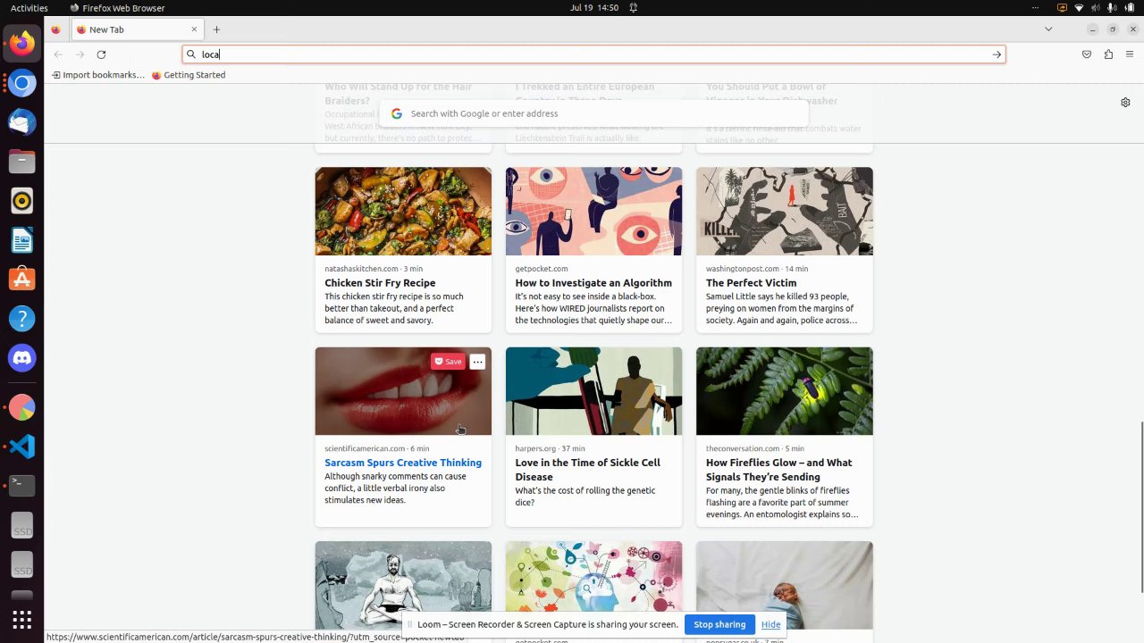Click the vertical page scrollbar thumb
The width and height of the screenshot is (1144, 643).
(1140, 505)
